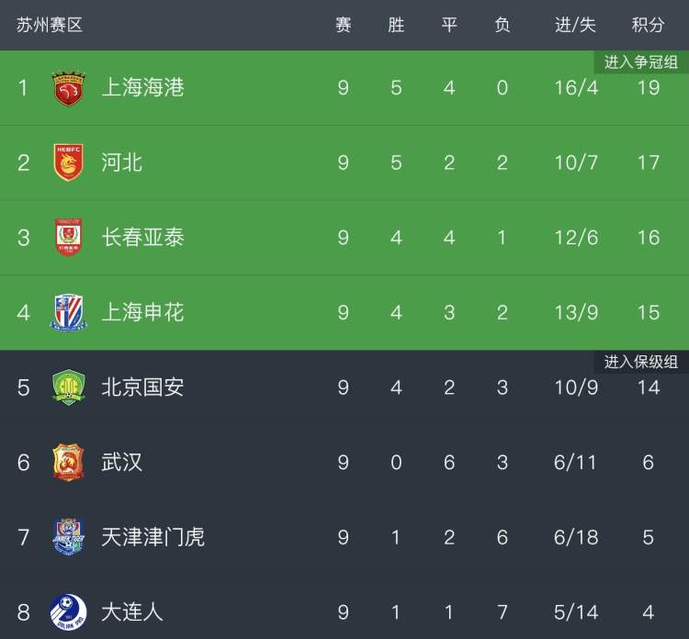Open the 上海海港 team name link
The height and width of the screenshot is (639, 689).
[142, 88]
